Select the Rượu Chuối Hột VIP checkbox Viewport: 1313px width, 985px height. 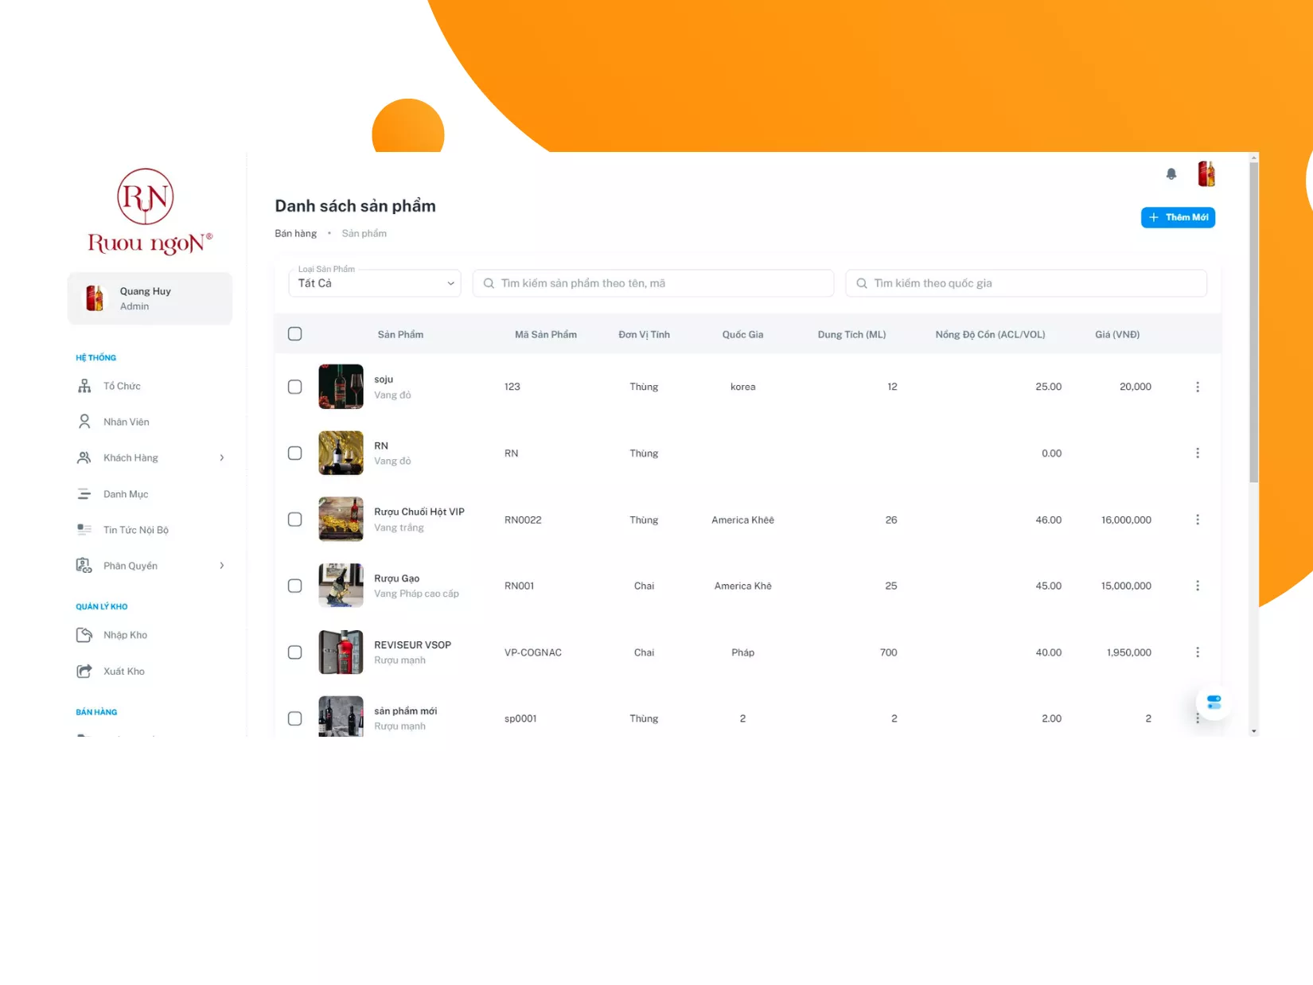pyautogui.click(x=294, y=520)
